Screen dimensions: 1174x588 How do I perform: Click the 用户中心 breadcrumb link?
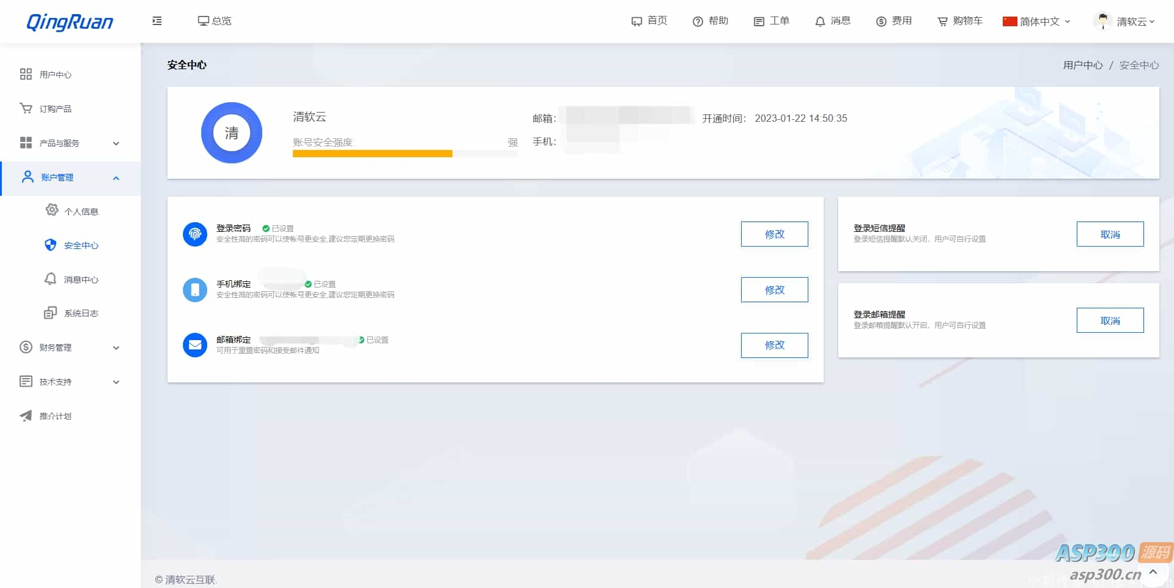[1082, 65]
